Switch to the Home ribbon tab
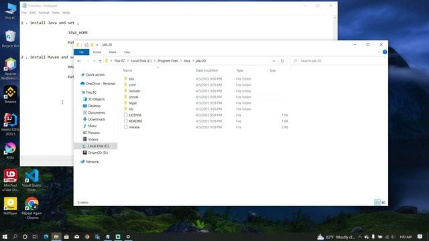 pyautogui.click(x=97, y=52)
